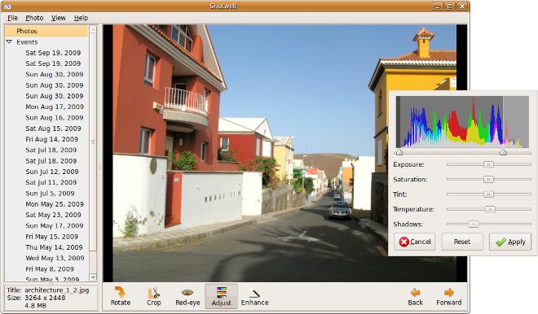Click the histogram right white-point marker
This screenshot has height=314, width=538.
point(503,152)
